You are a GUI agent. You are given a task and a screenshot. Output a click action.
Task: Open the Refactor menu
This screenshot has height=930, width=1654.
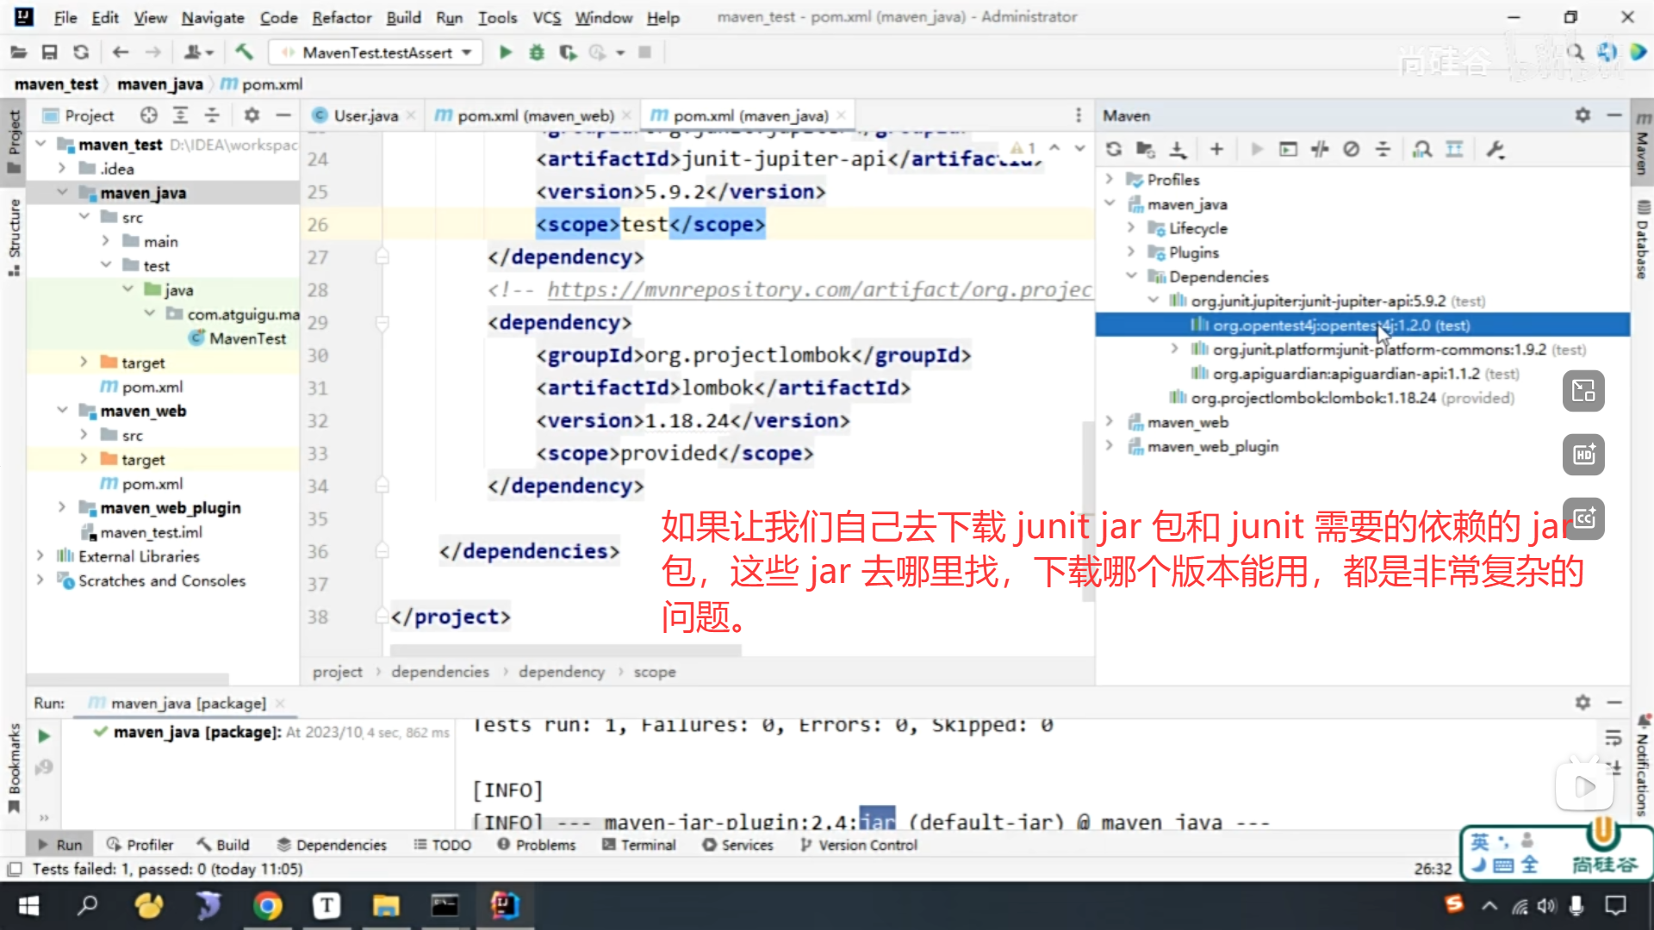341,17
